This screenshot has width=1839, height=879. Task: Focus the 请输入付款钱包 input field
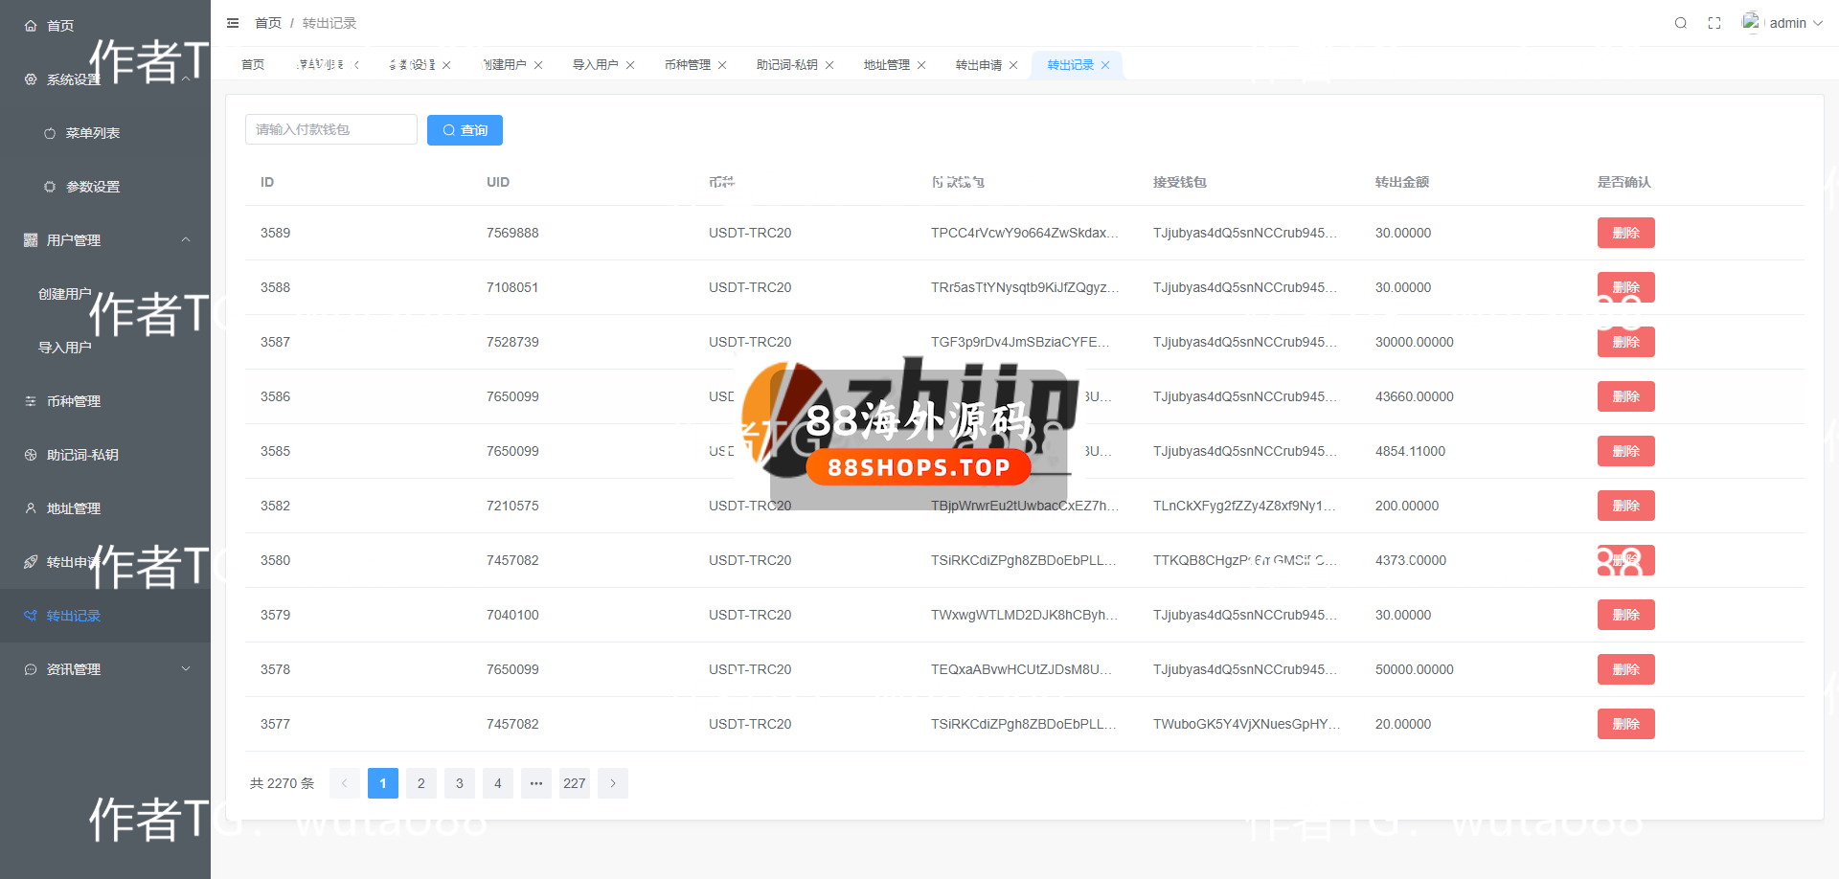click(x=330, y=129)
